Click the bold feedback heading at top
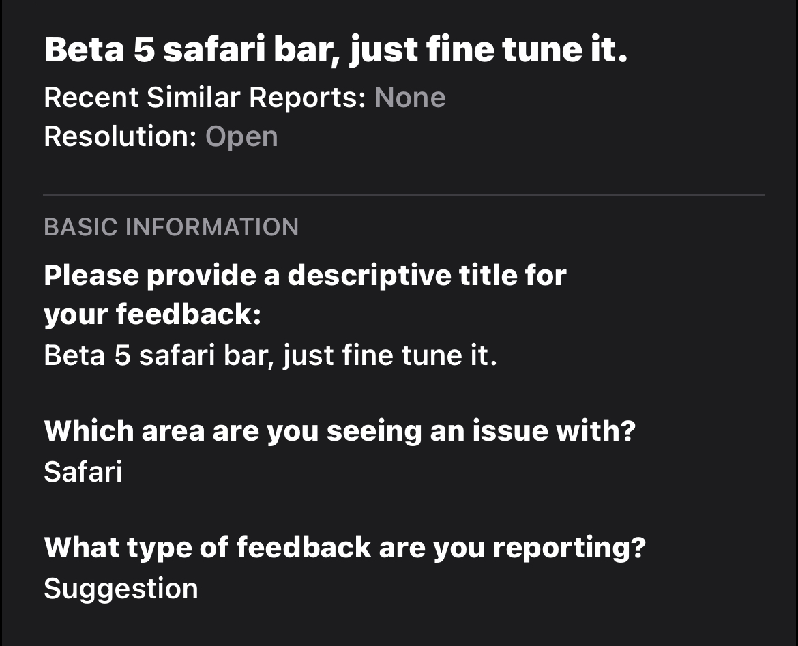 point(336,51)
